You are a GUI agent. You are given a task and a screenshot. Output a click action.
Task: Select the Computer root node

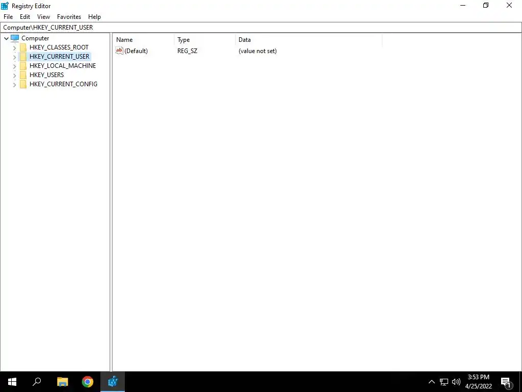[35, 38]
